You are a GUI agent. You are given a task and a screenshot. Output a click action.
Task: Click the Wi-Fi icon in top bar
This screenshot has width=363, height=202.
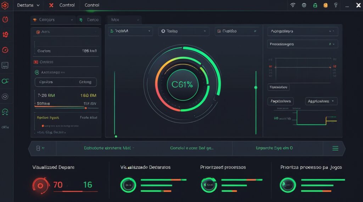(x=293, y=5)
